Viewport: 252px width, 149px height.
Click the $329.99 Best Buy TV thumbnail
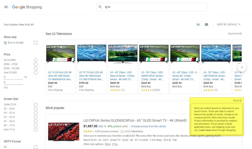(x=154, y=54)
